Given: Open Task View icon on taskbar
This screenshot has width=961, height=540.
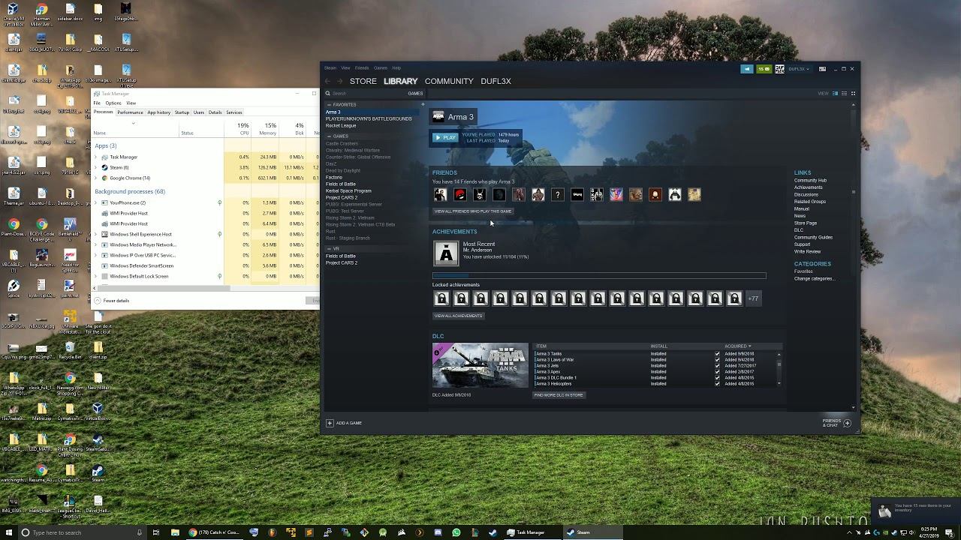Looking at the screenshot, I should point(156,532).
